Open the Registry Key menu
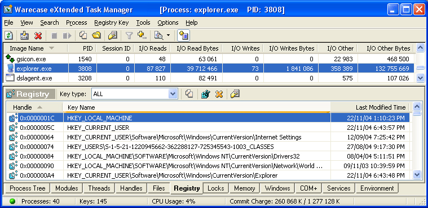This screenshot has height=208, width=428. coord(111,22)
